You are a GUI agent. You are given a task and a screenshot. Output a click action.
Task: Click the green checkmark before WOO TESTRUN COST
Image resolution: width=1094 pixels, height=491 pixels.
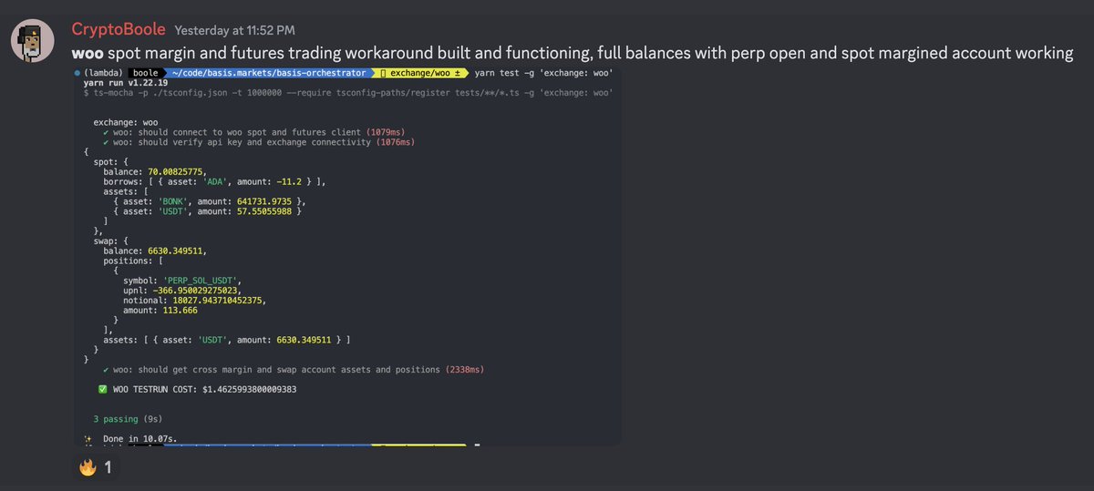point(103,389)
